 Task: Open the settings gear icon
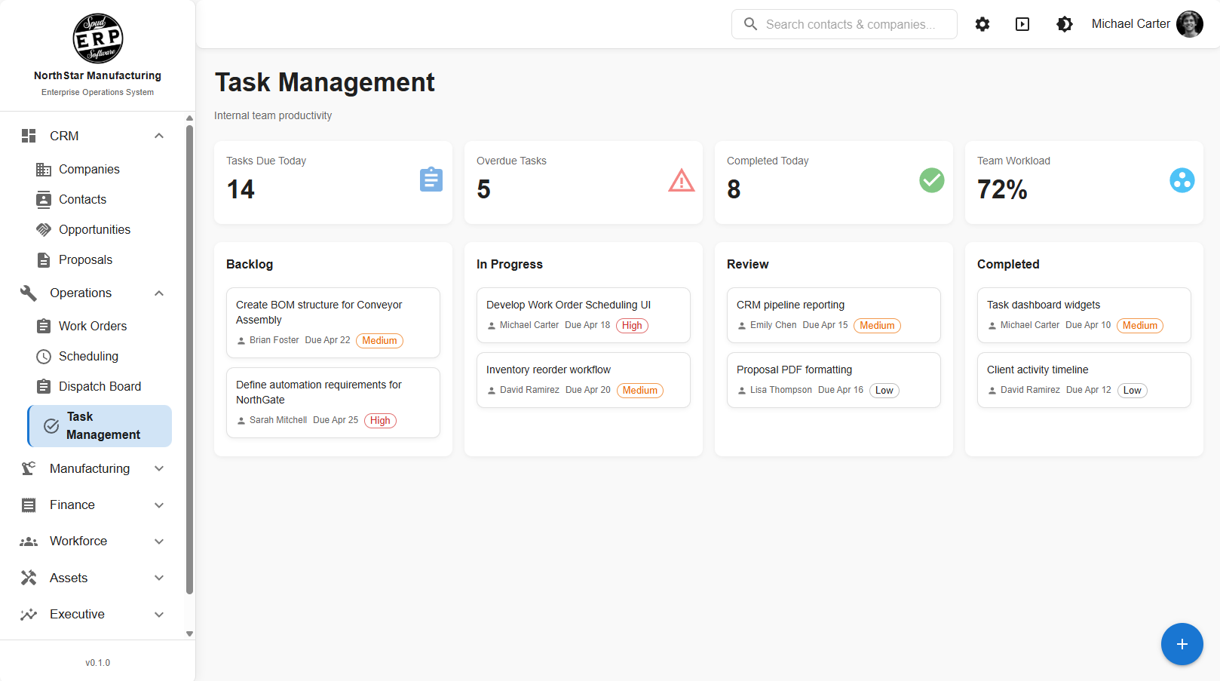point(982,24)
